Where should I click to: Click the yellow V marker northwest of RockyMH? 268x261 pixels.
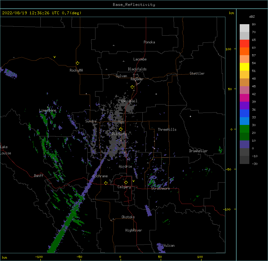point(54,57)
